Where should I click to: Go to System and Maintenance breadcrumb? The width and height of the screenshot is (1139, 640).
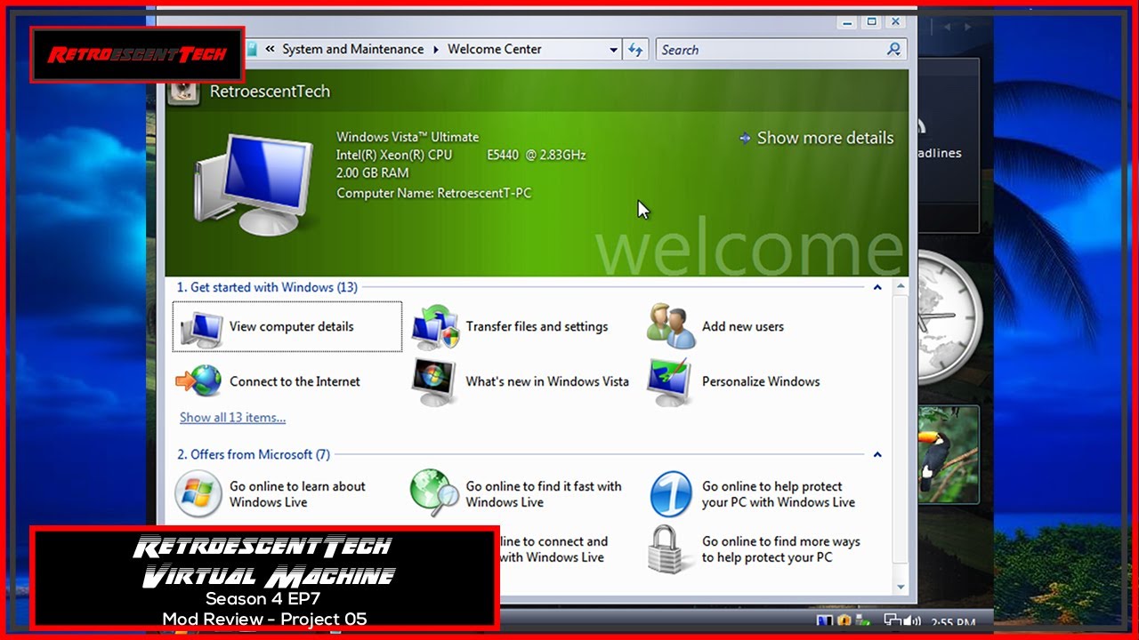[353, 50]
